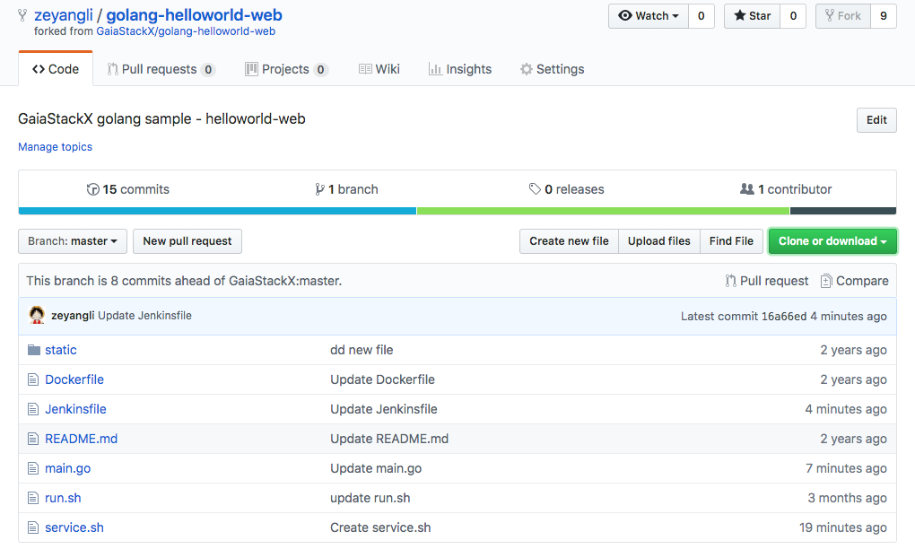Open the Clone or download dropdown
Screen dimensions: 915x549
(832, 241)
